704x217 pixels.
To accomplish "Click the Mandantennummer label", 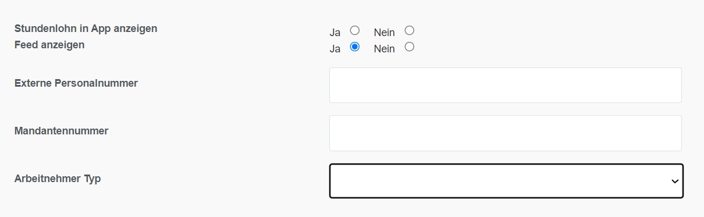I will point(61,131).
